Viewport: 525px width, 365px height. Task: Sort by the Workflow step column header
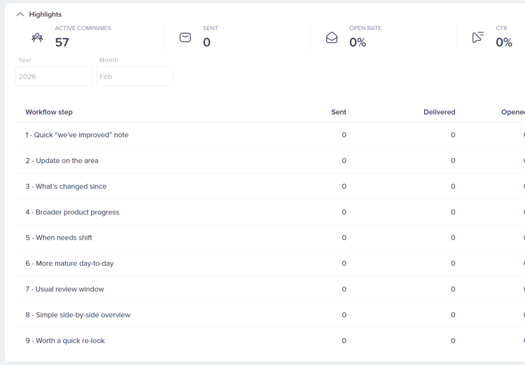pos(49,112)
